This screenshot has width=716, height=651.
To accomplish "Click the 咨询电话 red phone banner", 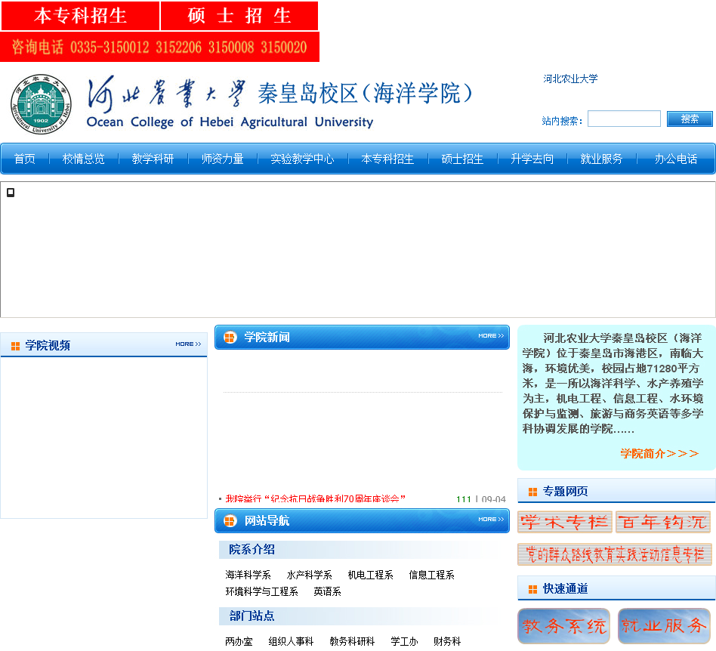I will click(x=159, y=47).
